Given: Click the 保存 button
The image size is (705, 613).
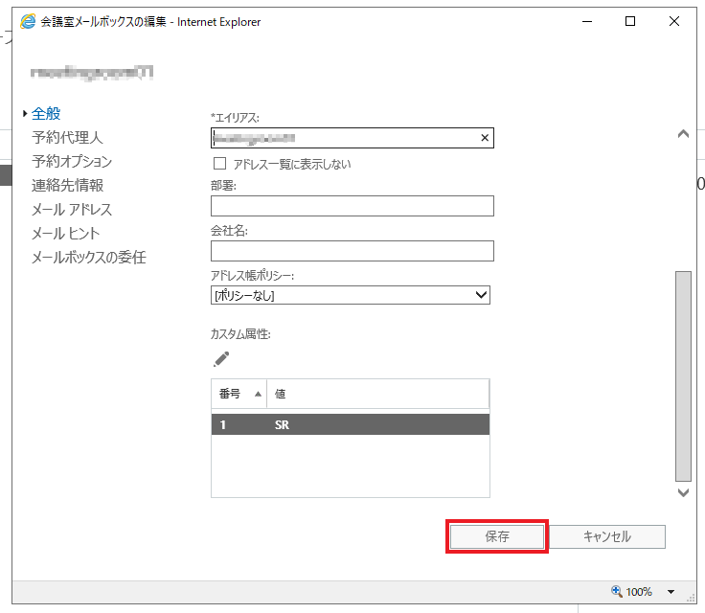Looking at the screenshot, I should pos(497,536).
